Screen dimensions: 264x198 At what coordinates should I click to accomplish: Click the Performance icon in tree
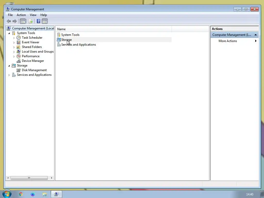pyautogui.click(x=19, y=56)
